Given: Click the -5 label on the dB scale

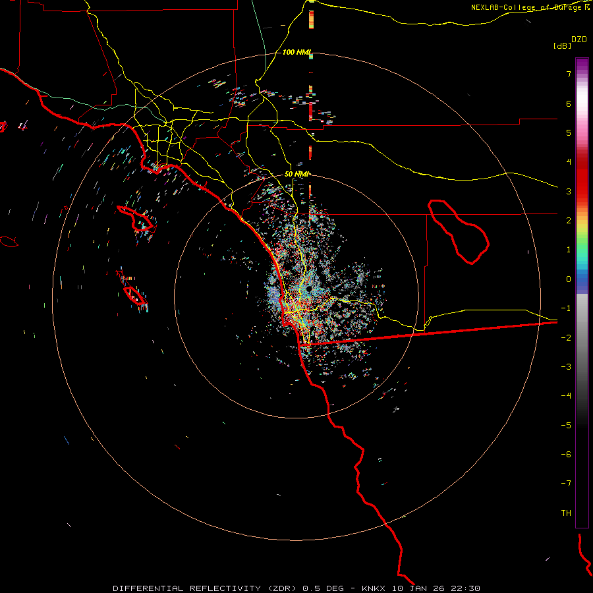Looking at the screenshot, I should click(x=566, y=425).
